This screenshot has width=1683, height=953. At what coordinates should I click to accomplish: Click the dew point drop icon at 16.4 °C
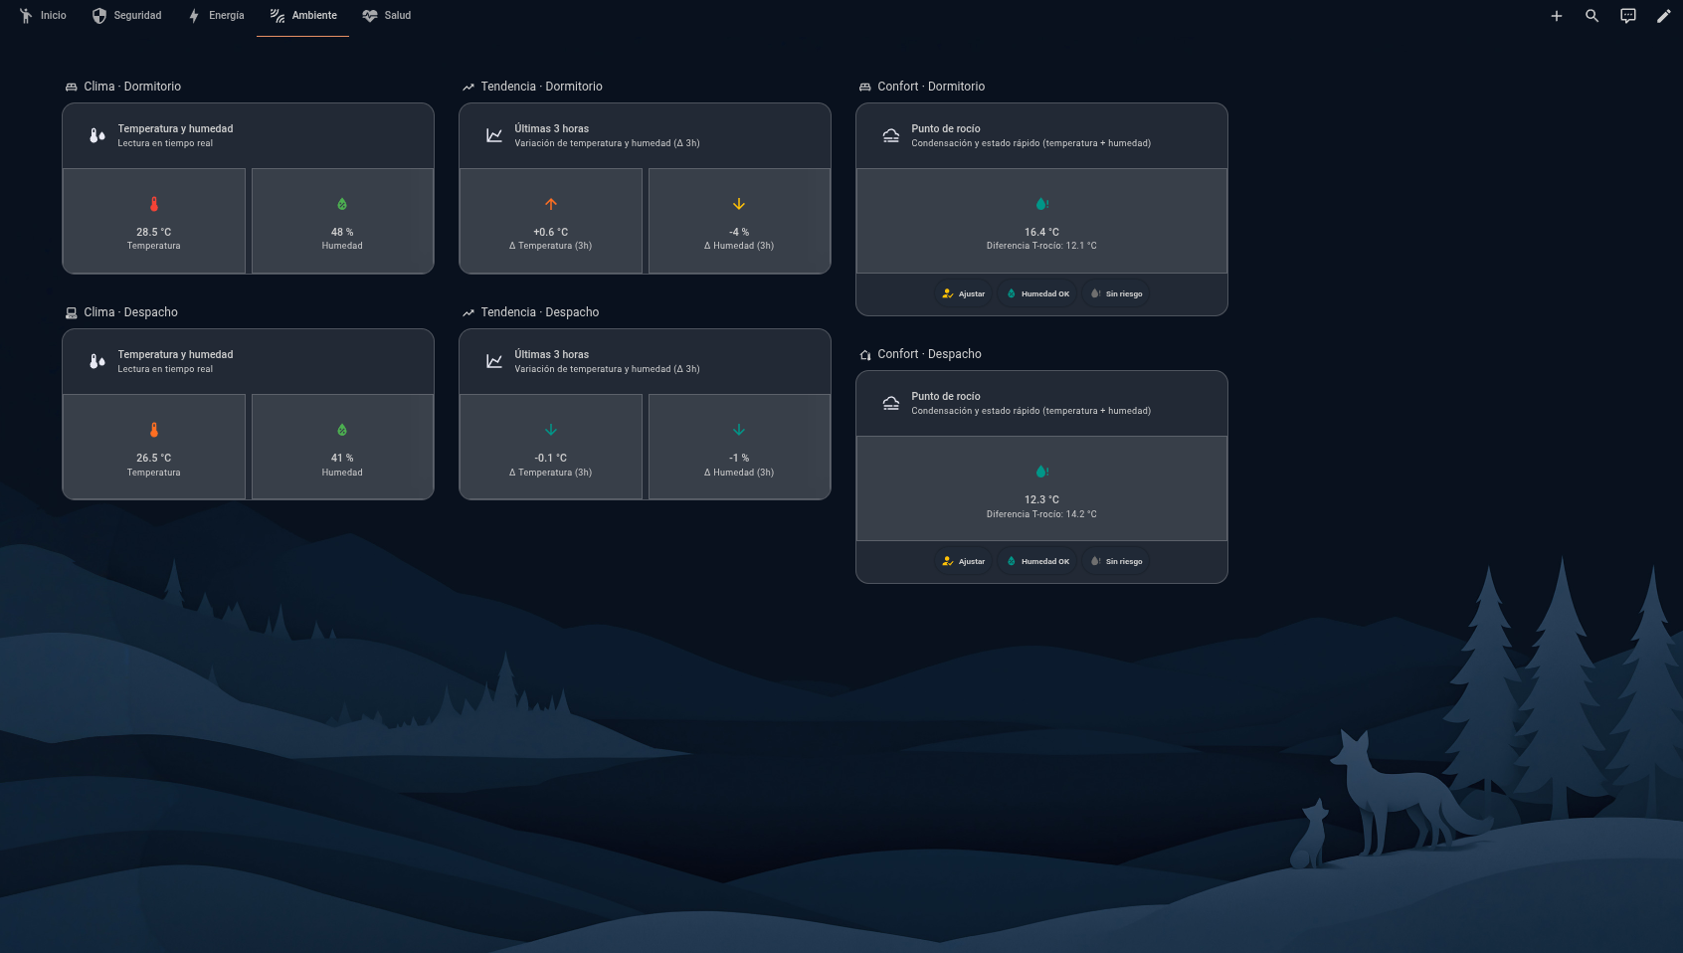coord(1042,204)
